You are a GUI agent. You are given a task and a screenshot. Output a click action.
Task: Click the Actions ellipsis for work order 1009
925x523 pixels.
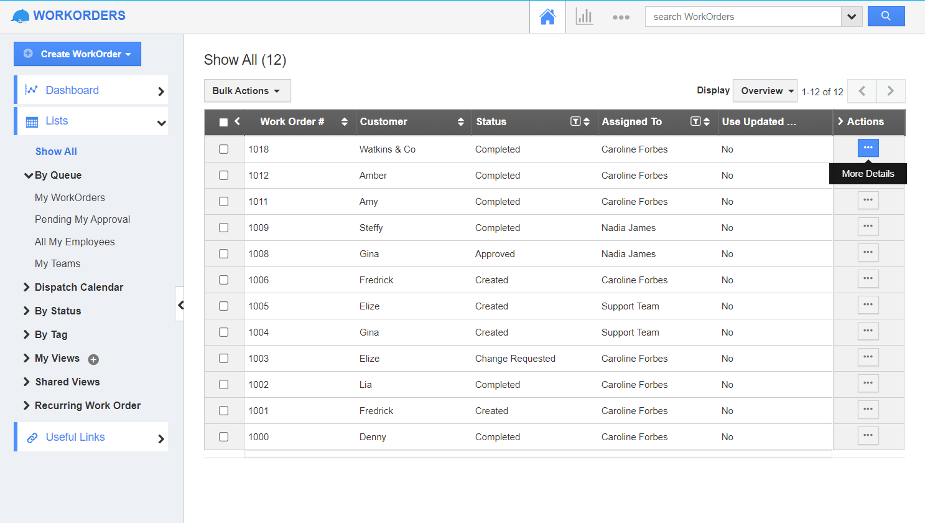pos(868,226)
